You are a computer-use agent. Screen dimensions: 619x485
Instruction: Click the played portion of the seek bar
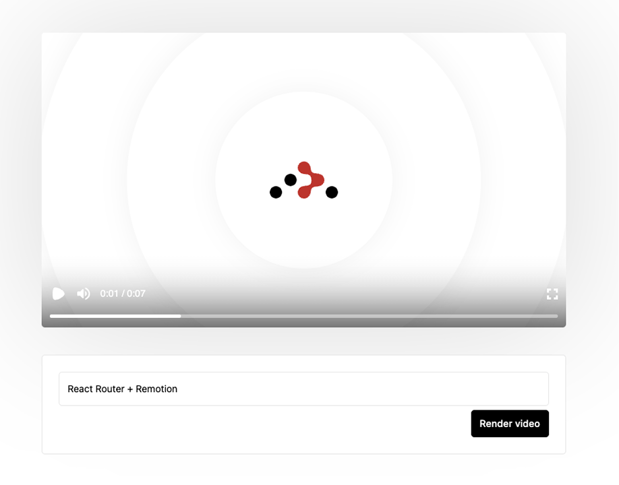click(115, 315)
